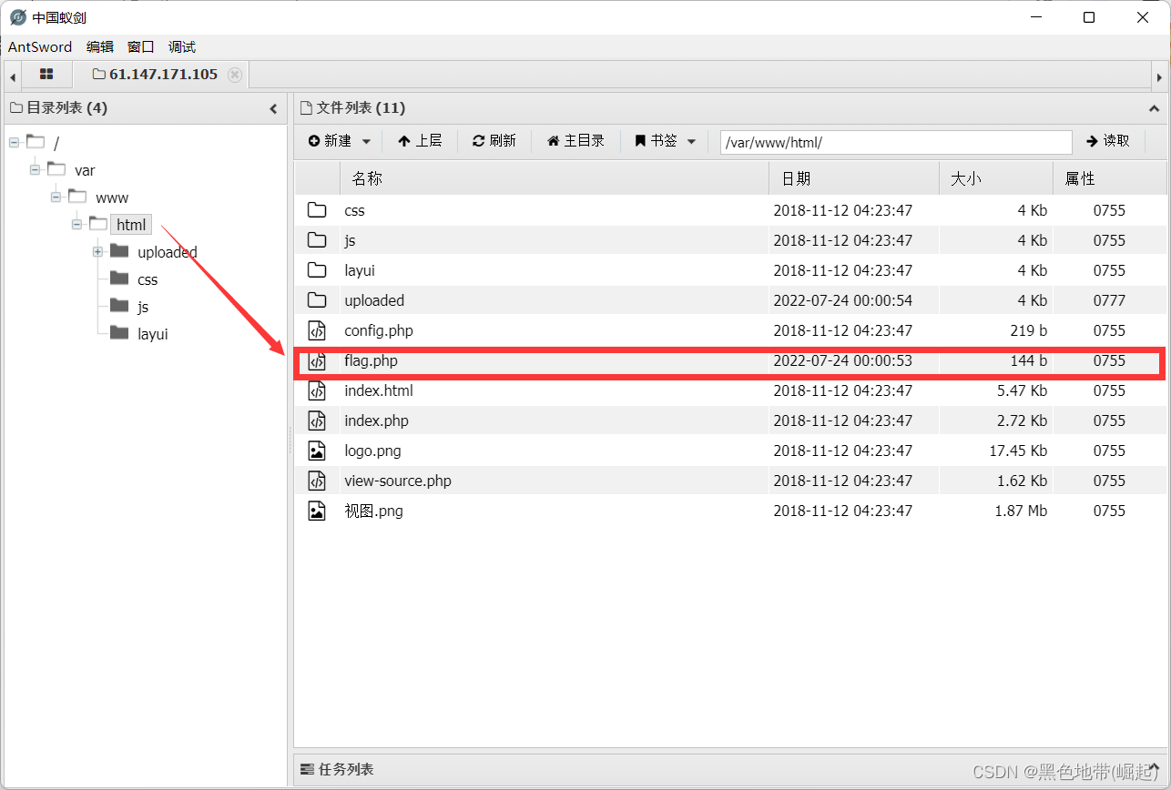
Task: Sort by 大小 column header
Action: [x=996, y=178]
